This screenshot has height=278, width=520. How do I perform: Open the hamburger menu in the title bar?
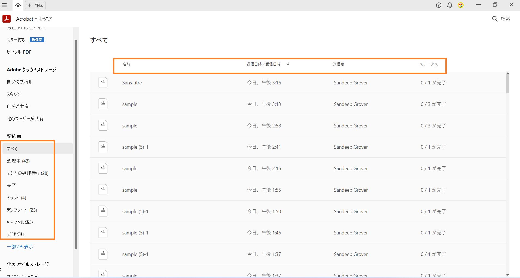[x=4, y=5]
